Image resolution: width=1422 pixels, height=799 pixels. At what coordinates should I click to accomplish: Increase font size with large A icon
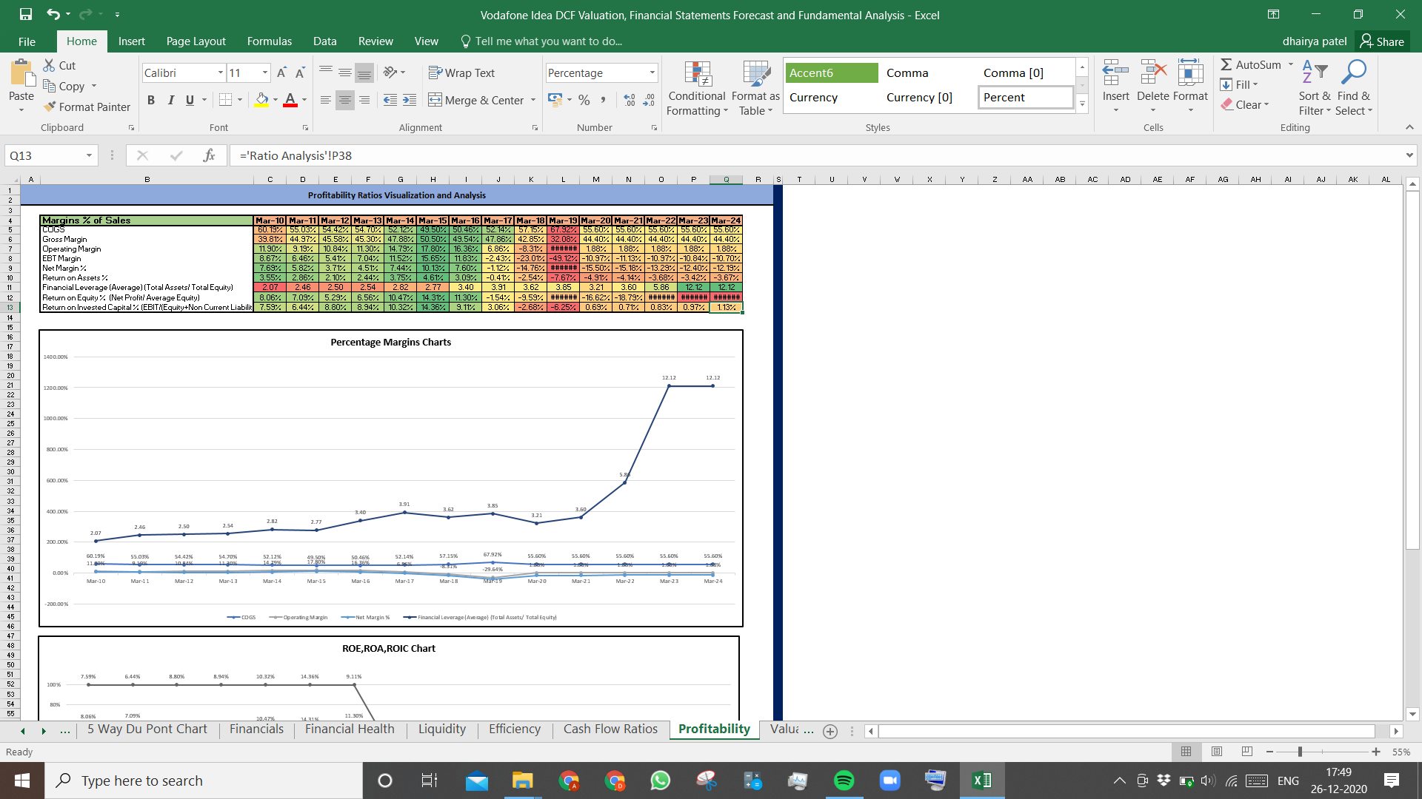(281, 73)
